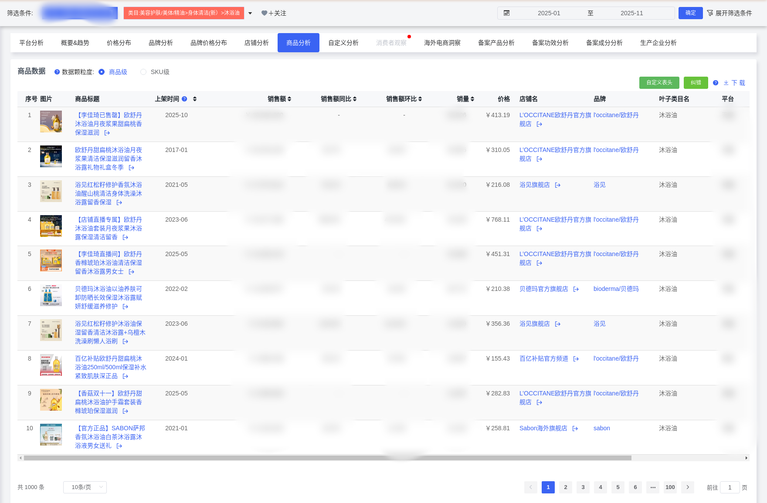The image size is (767, 503).
Task: Open the calendar date picker icon
Action: coord(507,13)
